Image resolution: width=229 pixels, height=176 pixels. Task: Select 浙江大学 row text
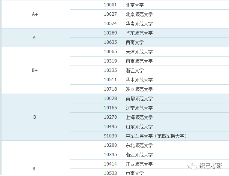pyautogui.click(x=135, y=70)
